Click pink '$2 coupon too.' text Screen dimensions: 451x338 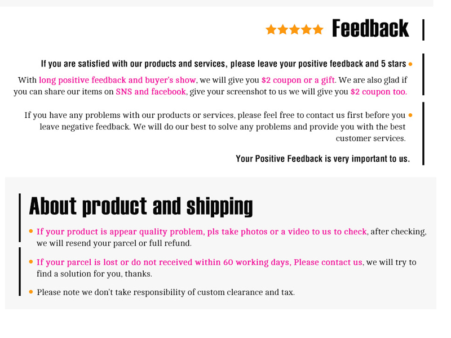[379, 92]
